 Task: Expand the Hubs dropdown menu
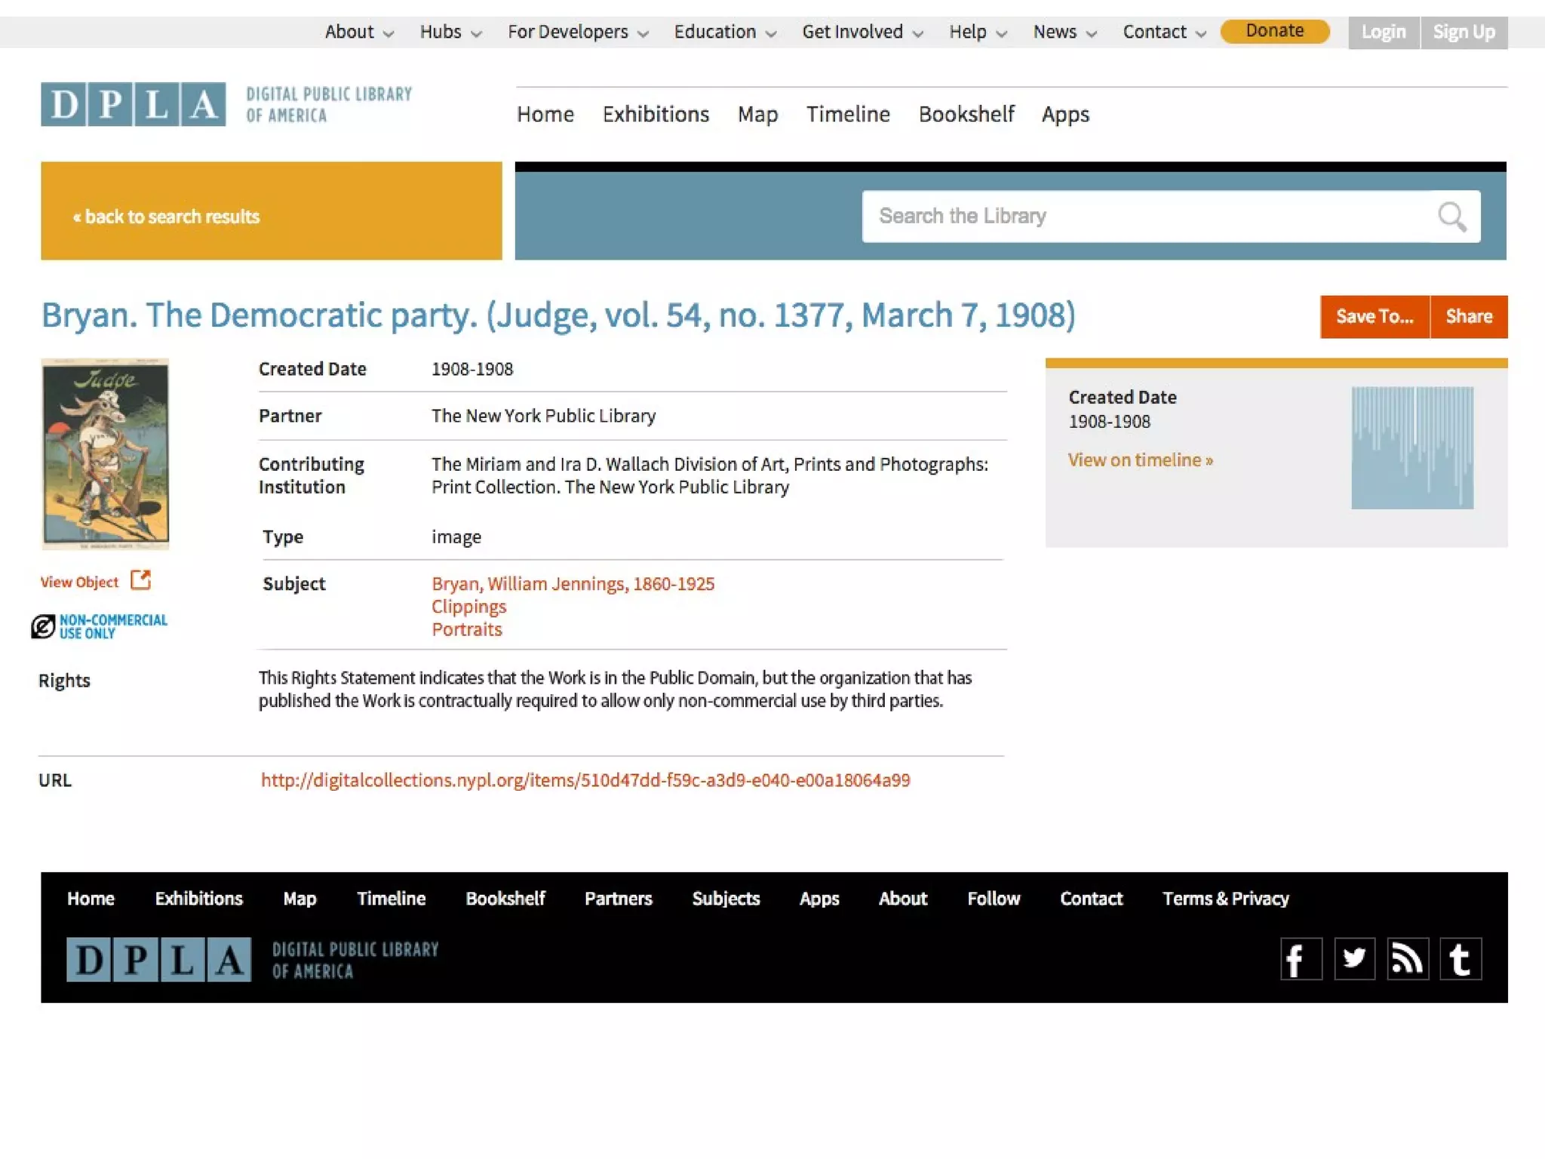pyautogui.click(x=450, y=32)
